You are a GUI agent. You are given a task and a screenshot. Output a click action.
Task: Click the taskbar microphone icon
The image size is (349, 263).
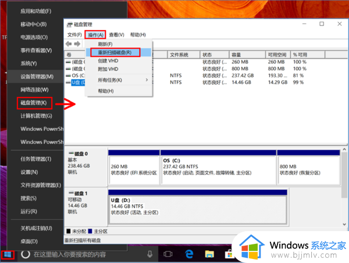pyautogui.click(x=149, y=254)
